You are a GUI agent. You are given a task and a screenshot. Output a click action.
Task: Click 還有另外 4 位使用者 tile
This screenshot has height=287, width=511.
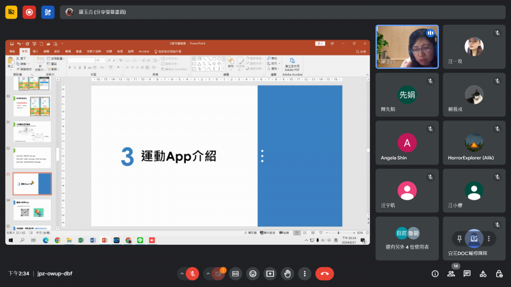click(407, 239)
